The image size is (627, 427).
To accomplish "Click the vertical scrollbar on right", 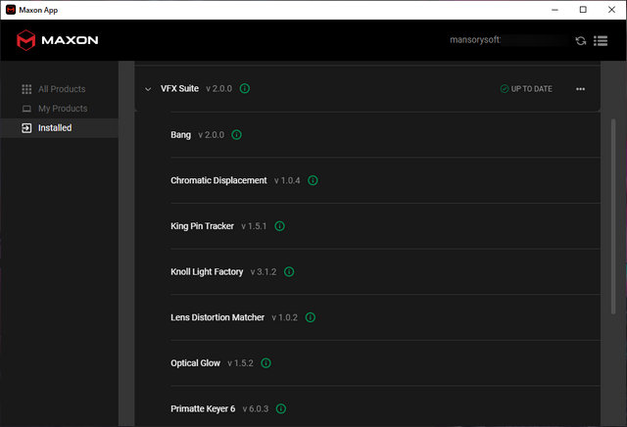I will click(x=614, y=245).
